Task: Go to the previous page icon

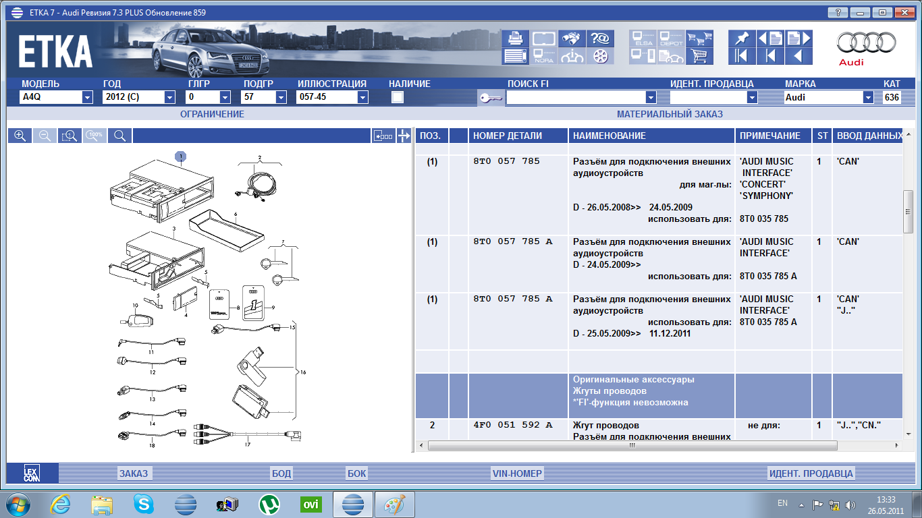Action: 769,38
